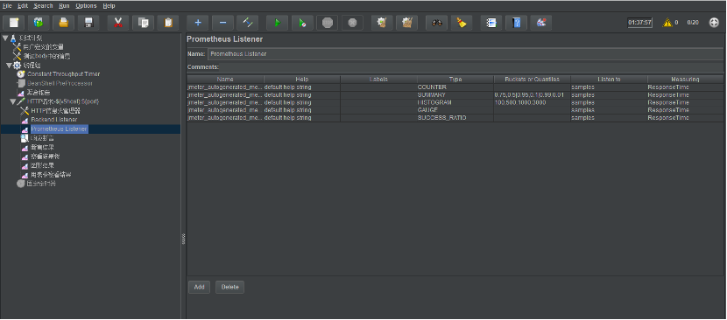Open the Templates toolbar icon
The image size is (727, 320).
39,23
